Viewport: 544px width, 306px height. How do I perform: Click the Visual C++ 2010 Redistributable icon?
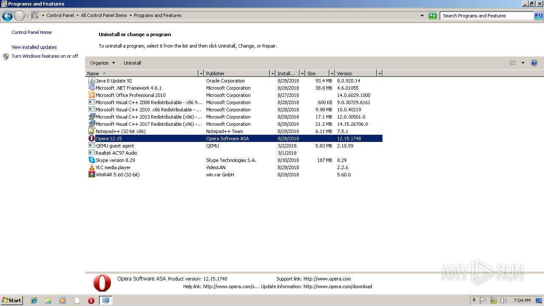click(91, 110)
